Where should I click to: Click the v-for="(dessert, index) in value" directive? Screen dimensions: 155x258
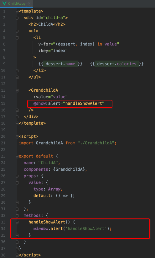[x=79, y=44]
